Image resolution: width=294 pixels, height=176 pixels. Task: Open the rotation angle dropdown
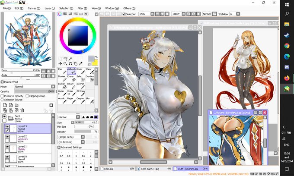tap(184, 14)
